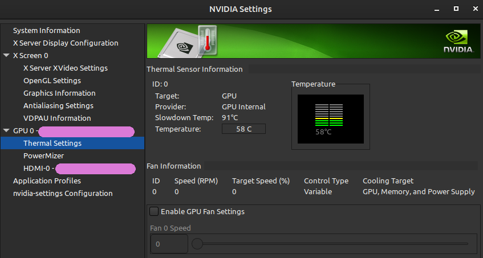Click the 'Speed (RPM)' column header

click(x=196, y=181)
